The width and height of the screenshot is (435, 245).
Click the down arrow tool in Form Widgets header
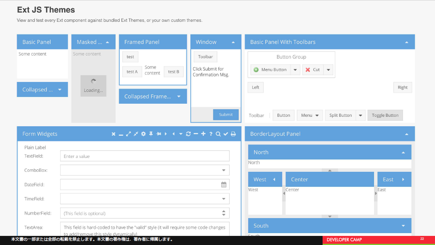click(x=181, y=134)
